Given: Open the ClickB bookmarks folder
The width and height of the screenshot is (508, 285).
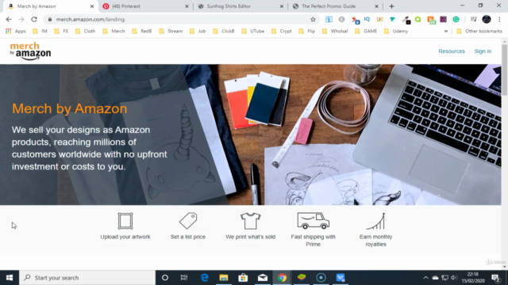Looking at the screenshot, I should click(x=224, y=31).
